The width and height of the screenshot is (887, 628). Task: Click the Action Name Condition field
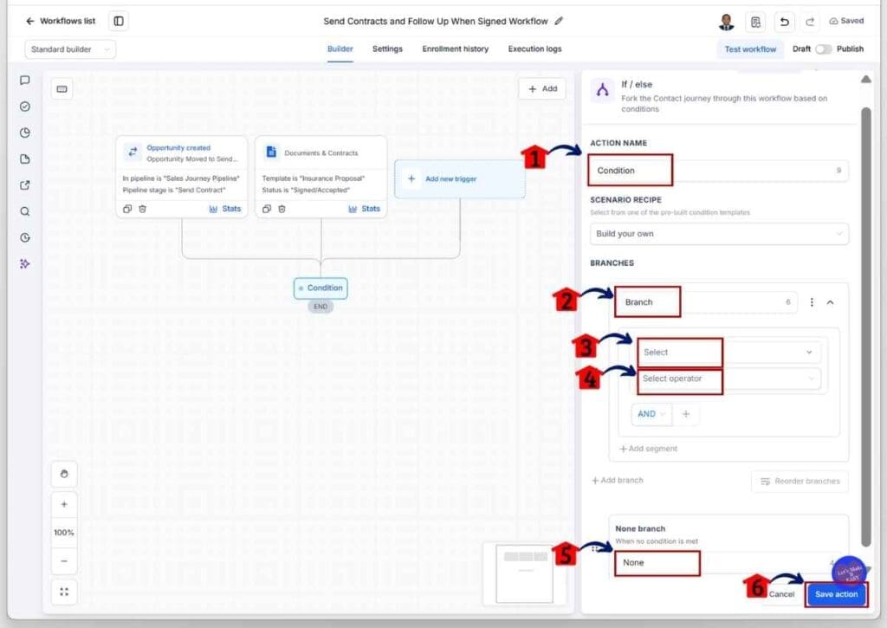719,171
